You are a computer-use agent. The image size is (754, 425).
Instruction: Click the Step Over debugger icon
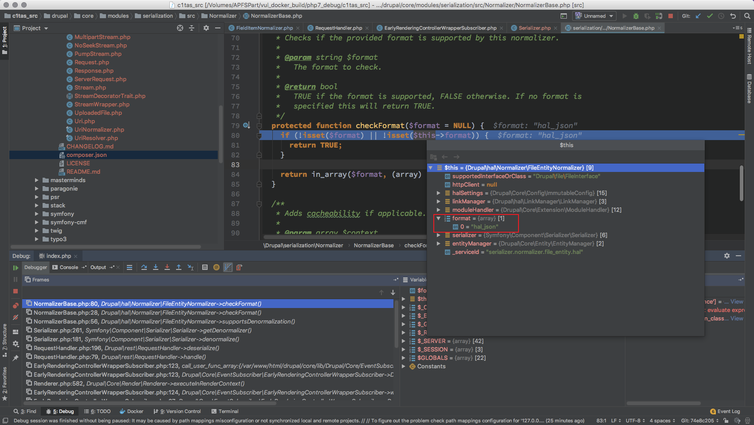[x=144, y=267]
